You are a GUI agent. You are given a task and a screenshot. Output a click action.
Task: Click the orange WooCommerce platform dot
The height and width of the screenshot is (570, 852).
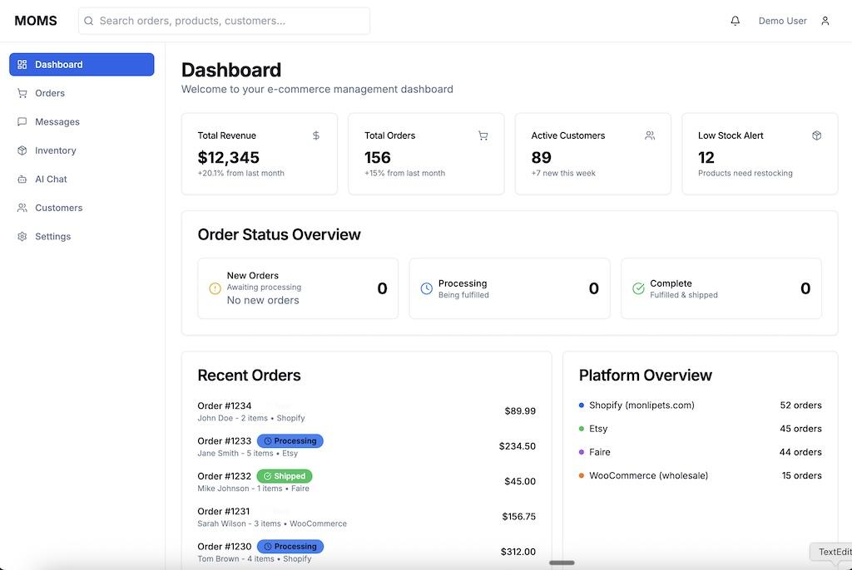click(x=582, y=475)
